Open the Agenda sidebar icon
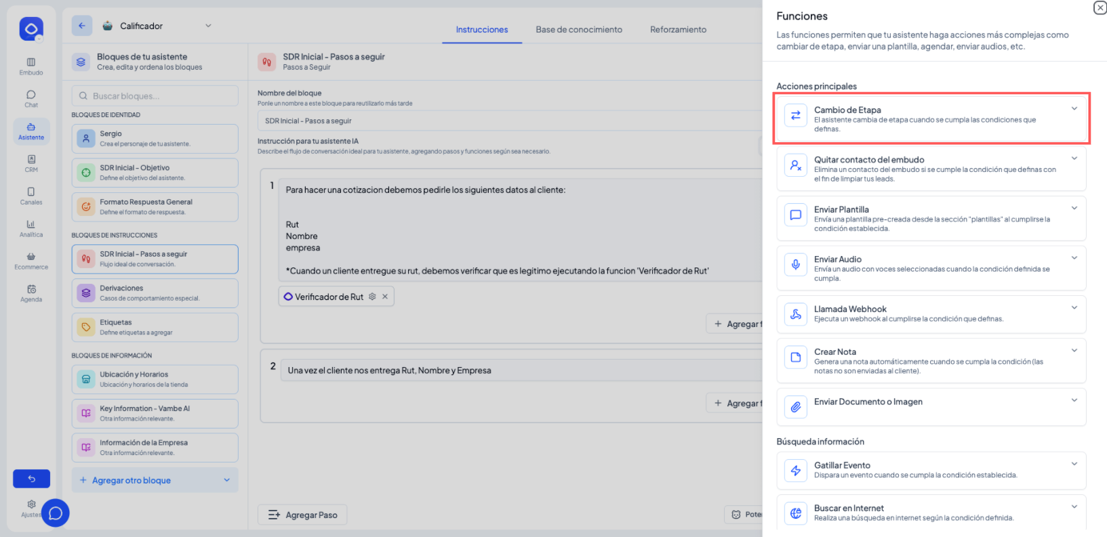Viewport: 1107px width, 537px height. [31, 293]
